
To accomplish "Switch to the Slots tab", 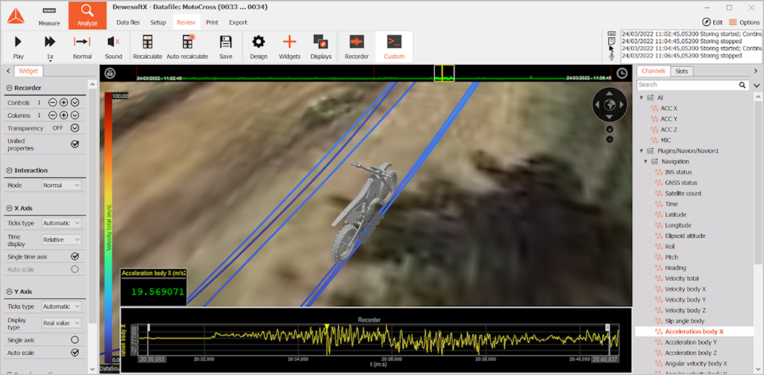I will coord(682,71).
